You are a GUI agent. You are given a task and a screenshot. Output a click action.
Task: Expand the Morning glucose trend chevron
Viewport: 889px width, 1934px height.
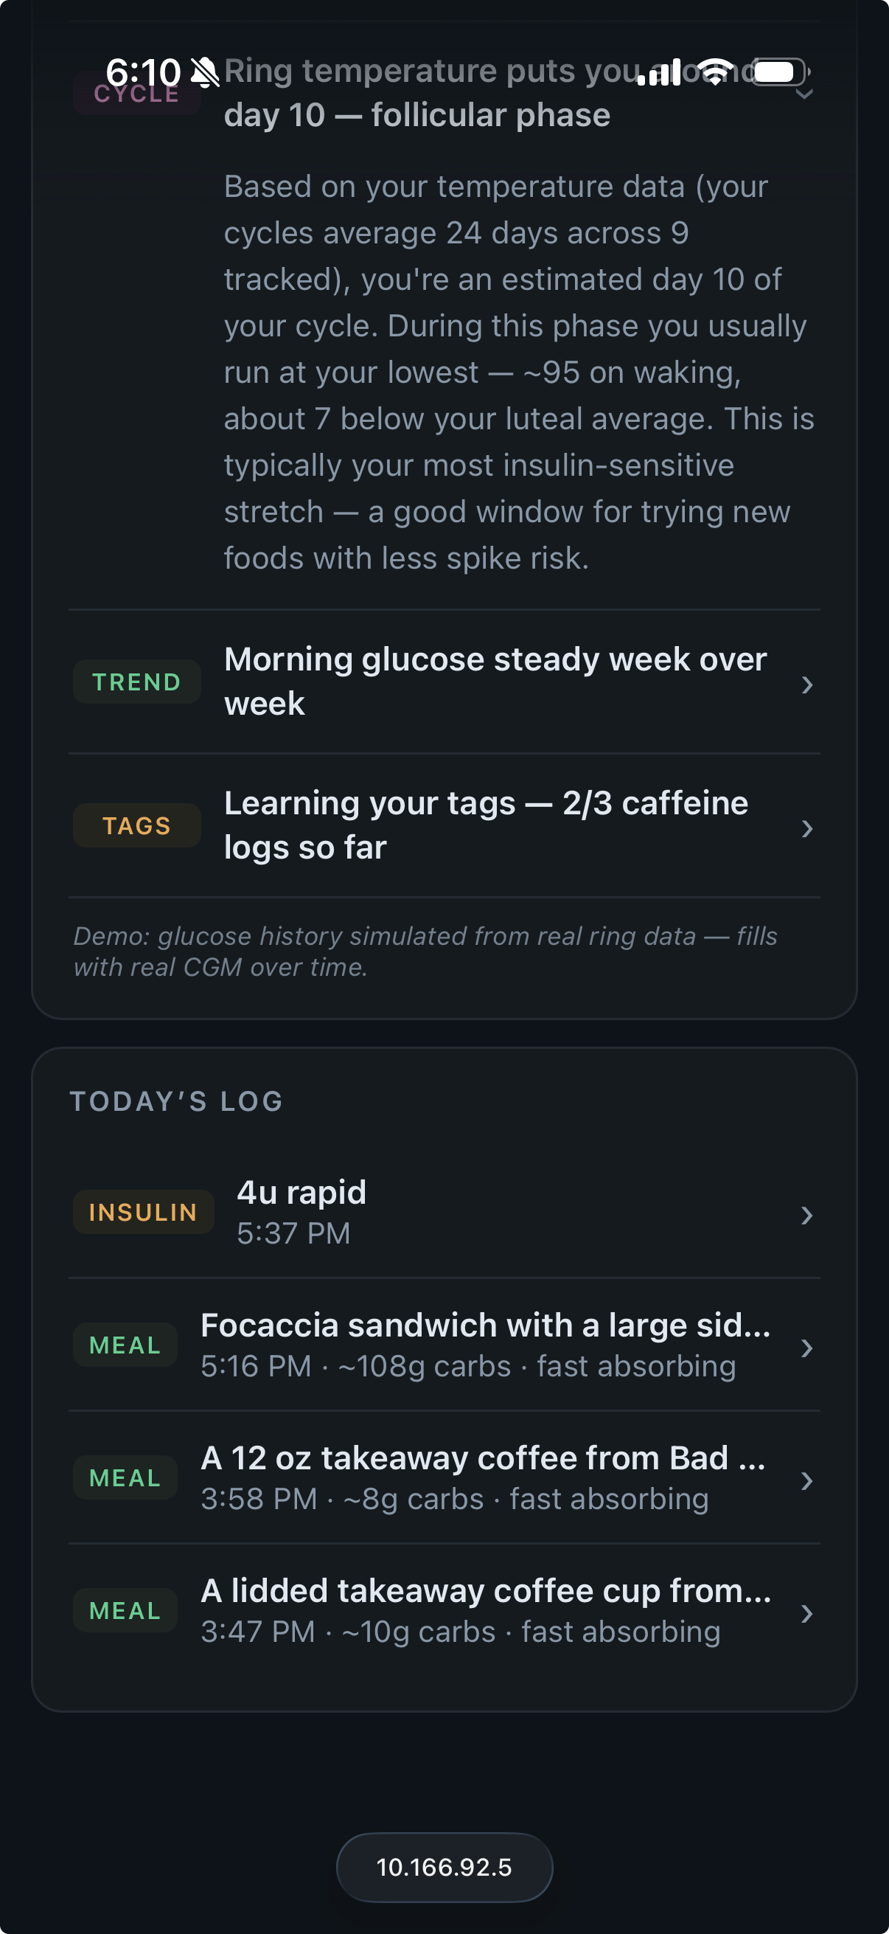coord(806,684)
